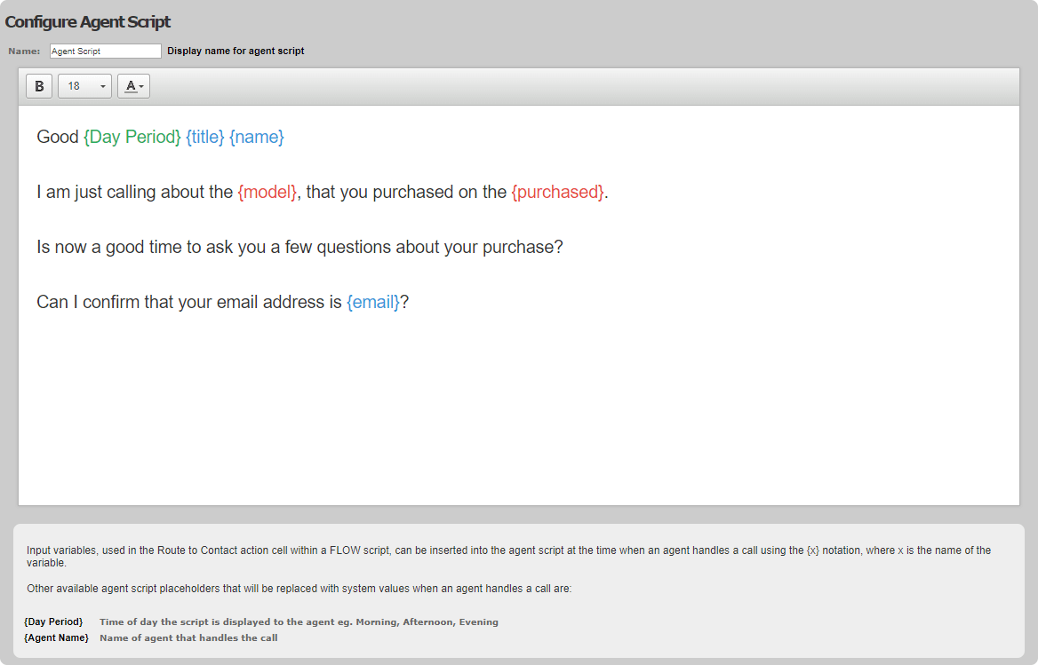The width and height of the screenshot is (1038, 665).
Task: Click the blue {email} placeholder
Action: pos(373,302)
